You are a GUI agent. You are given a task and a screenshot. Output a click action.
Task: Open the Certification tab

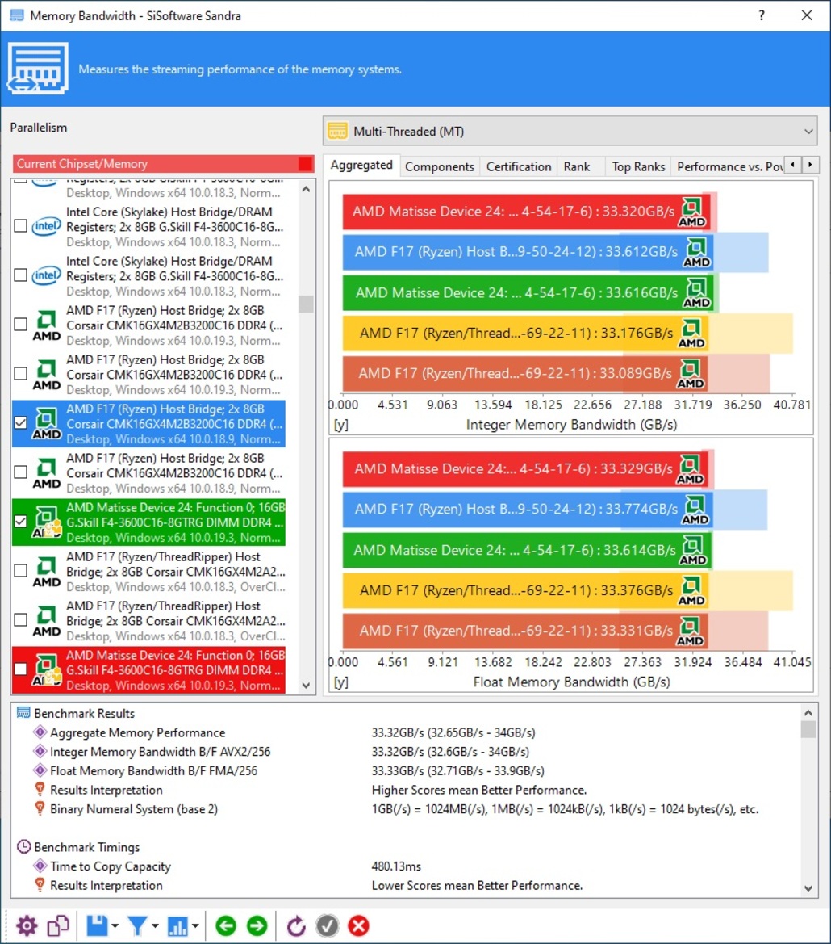pos(519,166)
